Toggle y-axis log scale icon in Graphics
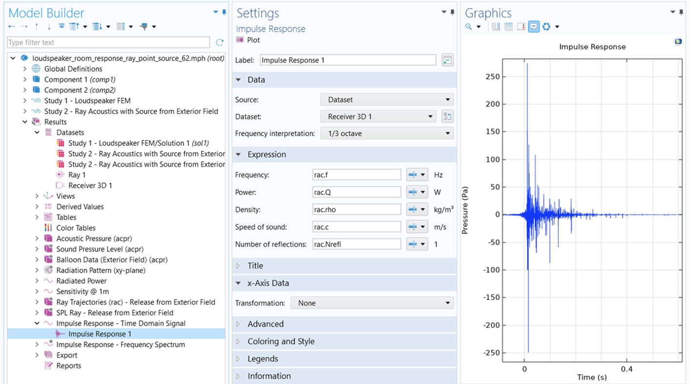 click(x=508, y=27)
